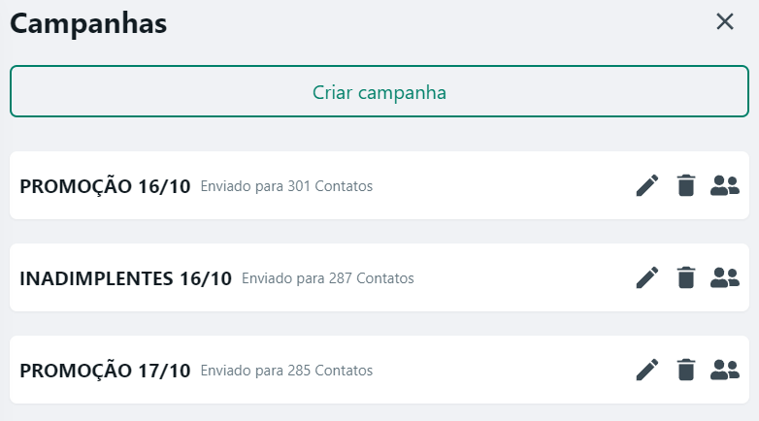Image resolution: width=759 pixels, height=421 pixels.
Task: Select the "Enviado para 285 Contatos" text
Action: (x=286, y=371)
